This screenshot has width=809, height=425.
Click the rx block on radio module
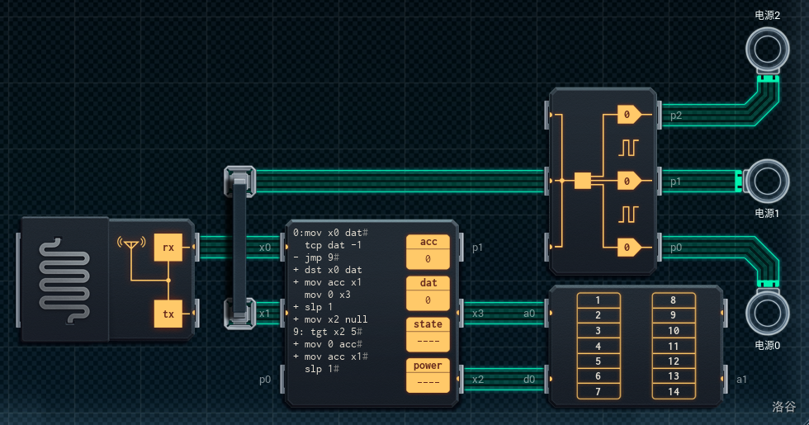168,247
